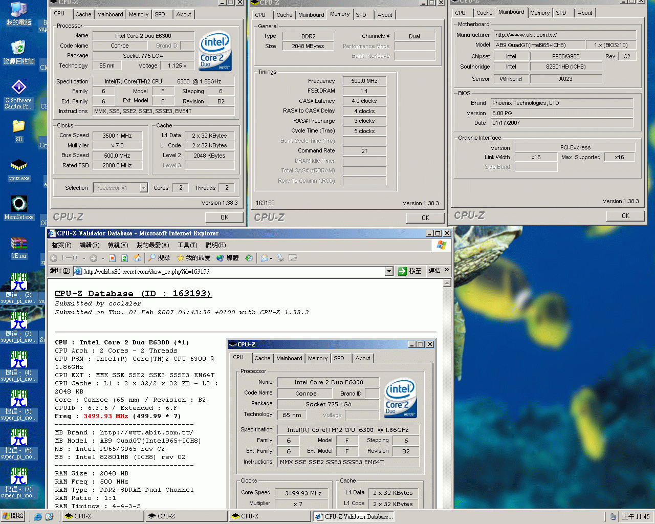Switch to Memory tab in Mainboard CPU-Z window
The image size is (655, 524).
pos(540,13)
